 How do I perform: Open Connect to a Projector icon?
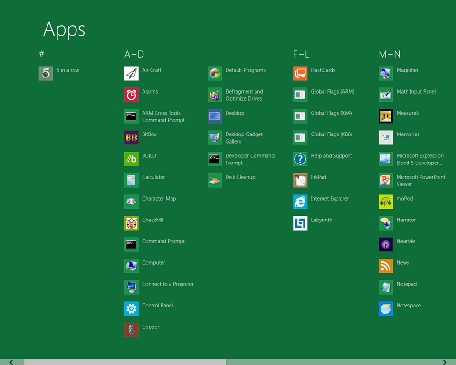[132, 287]
